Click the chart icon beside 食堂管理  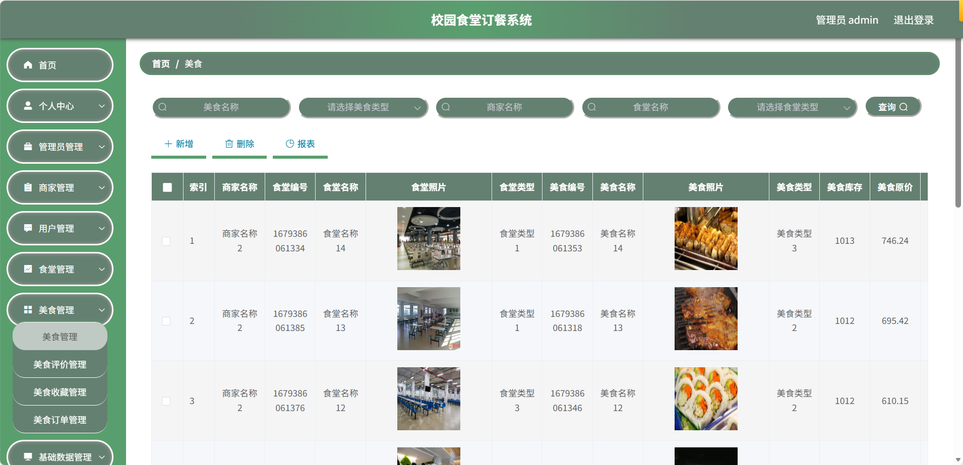(x=28, y=269)
